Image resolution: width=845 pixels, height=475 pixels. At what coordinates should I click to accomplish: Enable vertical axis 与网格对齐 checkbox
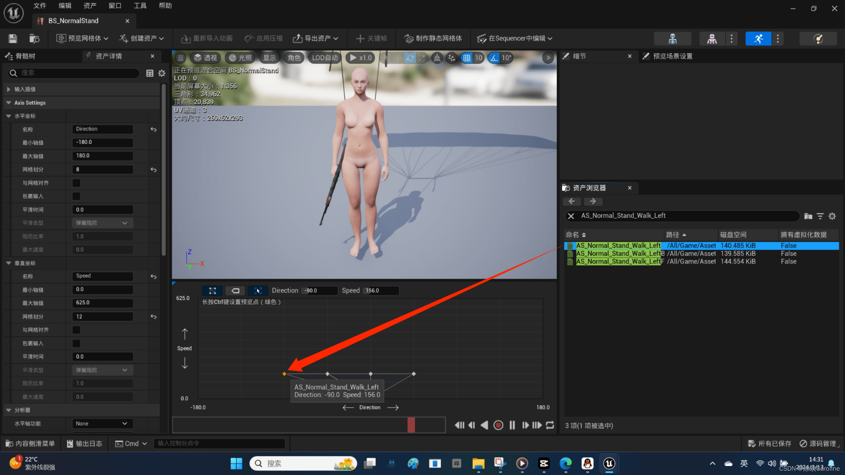pyautogui.click(x=76, y=330)
